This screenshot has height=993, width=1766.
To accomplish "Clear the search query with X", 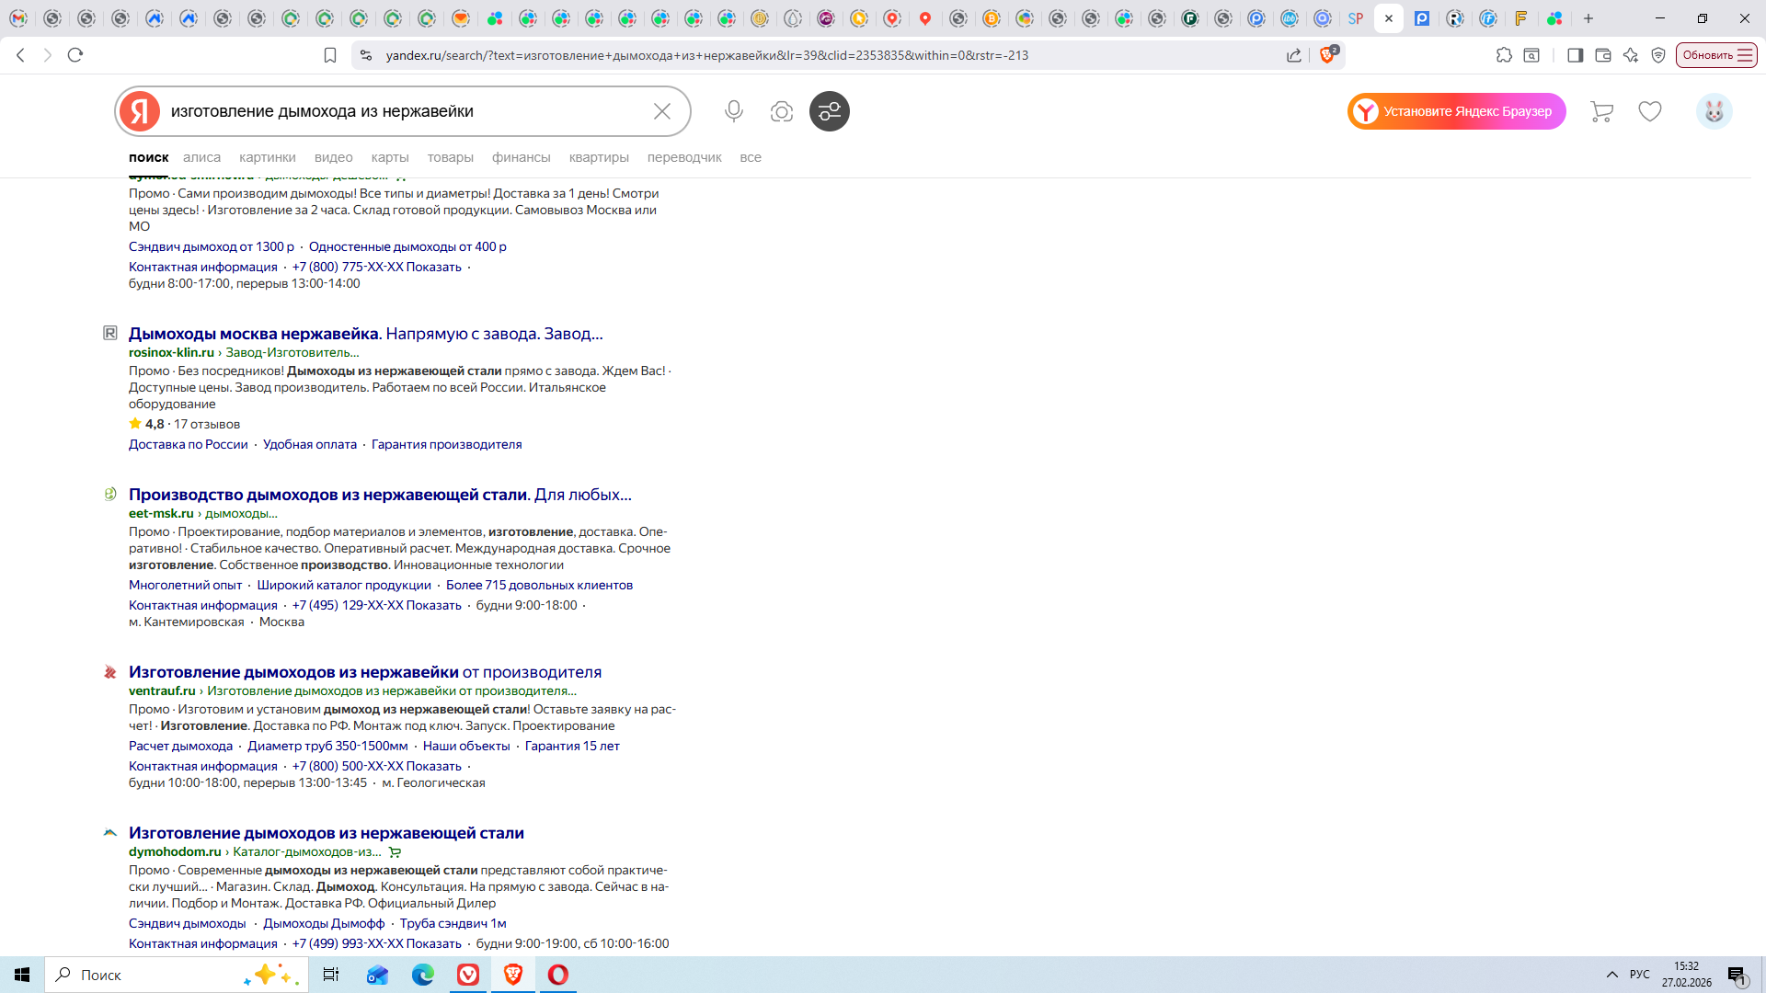I will coord(661,111).
